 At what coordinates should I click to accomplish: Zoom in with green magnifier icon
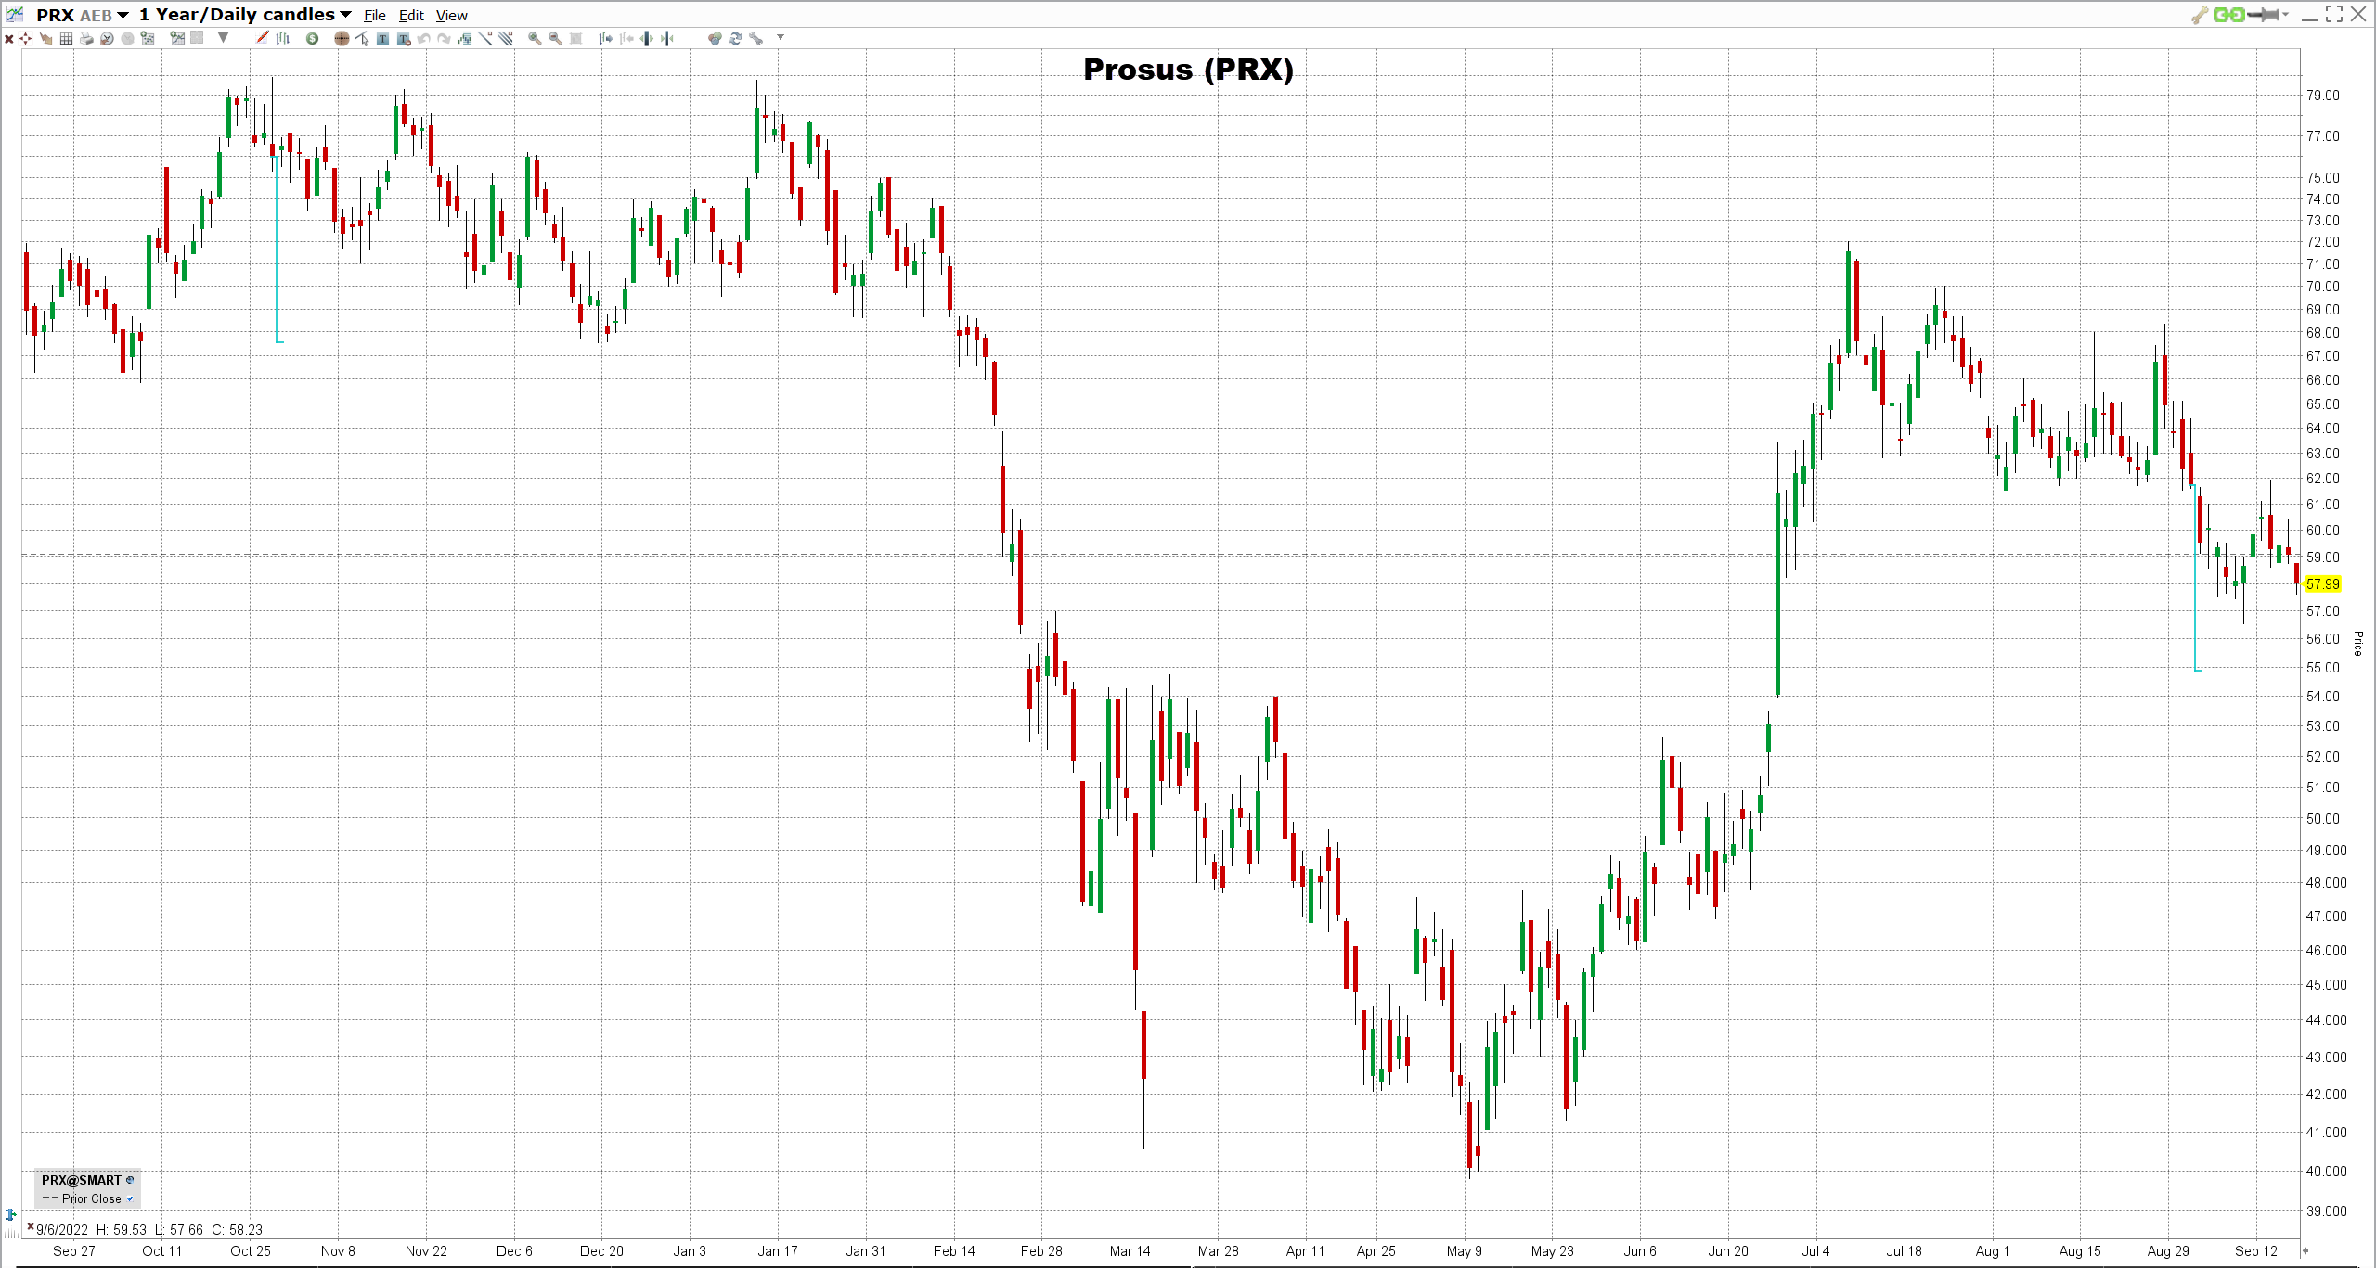point(534,38)
